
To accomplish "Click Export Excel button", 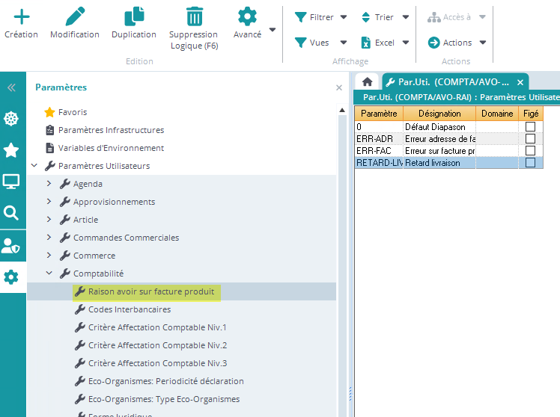I will [x=378, y=43].
